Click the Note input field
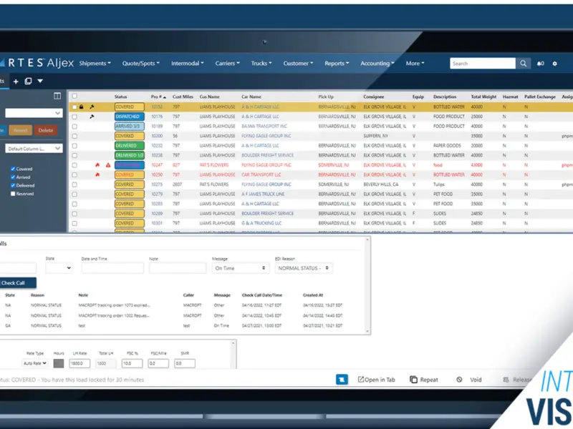The height and width of the screenshot is (429, 573). point(178,268)
